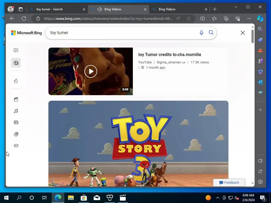Add this page to favorites star
The image size is (271, 203).
(189, 19)
